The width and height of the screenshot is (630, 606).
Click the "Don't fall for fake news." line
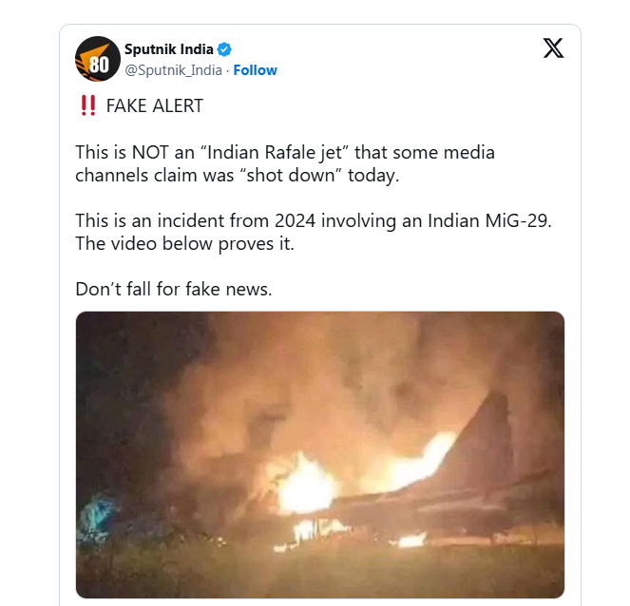click(174, 289)
